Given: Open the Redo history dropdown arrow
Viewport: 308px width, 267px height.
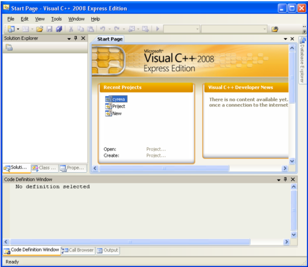Looking at the screenshot, I should pos(124,29).
